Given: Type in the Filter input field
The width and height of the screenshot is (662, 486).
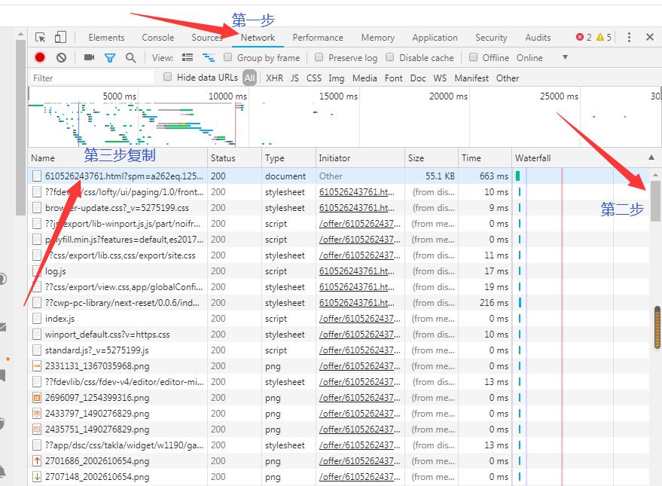Looking at the screenshot, I should pos(90,78).
